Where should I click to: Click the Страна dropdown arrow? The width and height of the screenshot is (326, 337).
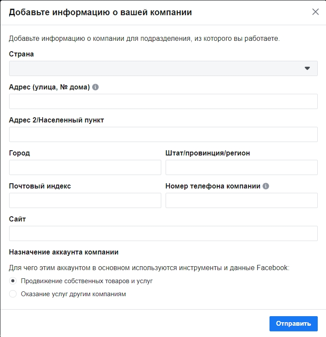click(307, 68)
